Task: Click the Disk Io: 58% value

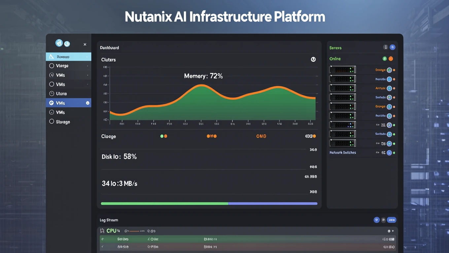Action: pos(119,157)
